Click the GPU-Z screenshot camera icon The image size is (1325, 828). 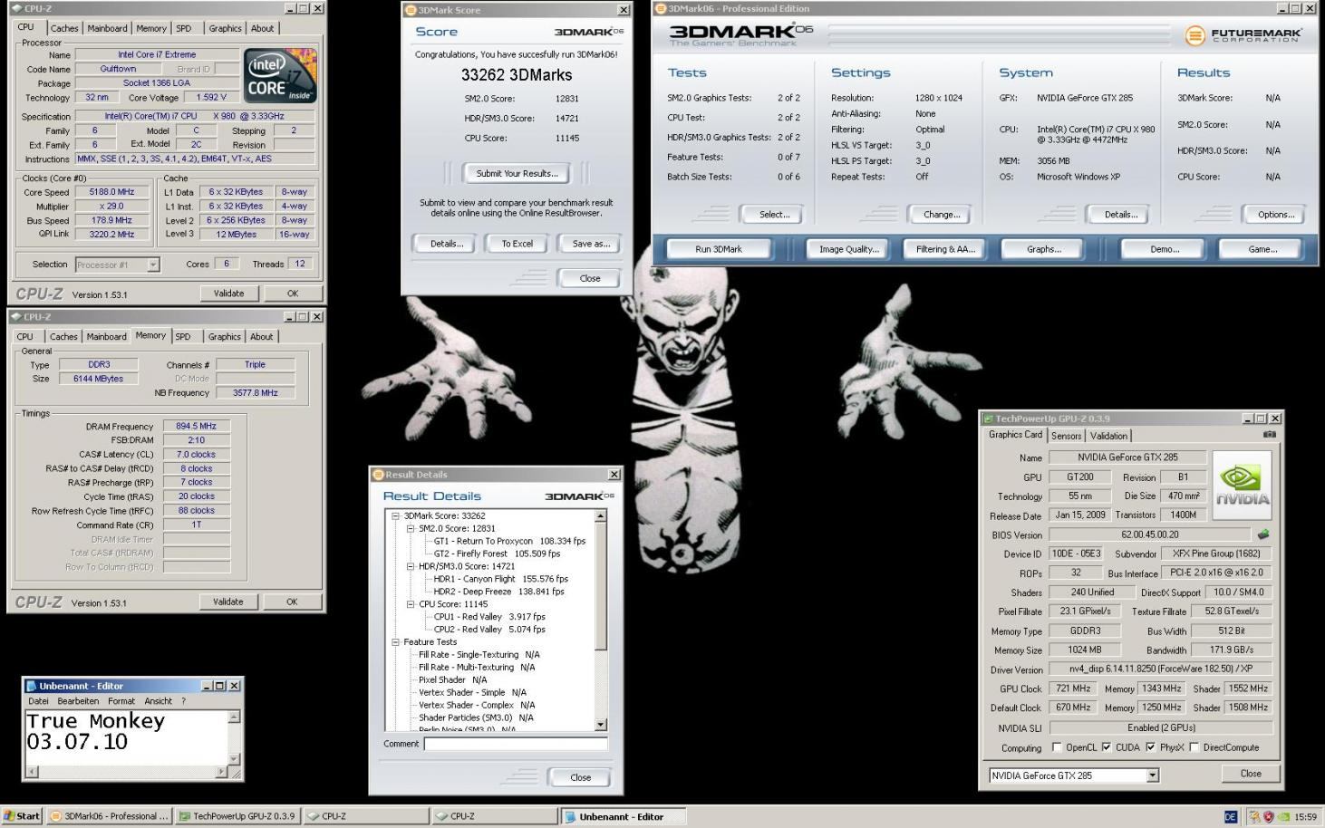[x=1269, y=435]
